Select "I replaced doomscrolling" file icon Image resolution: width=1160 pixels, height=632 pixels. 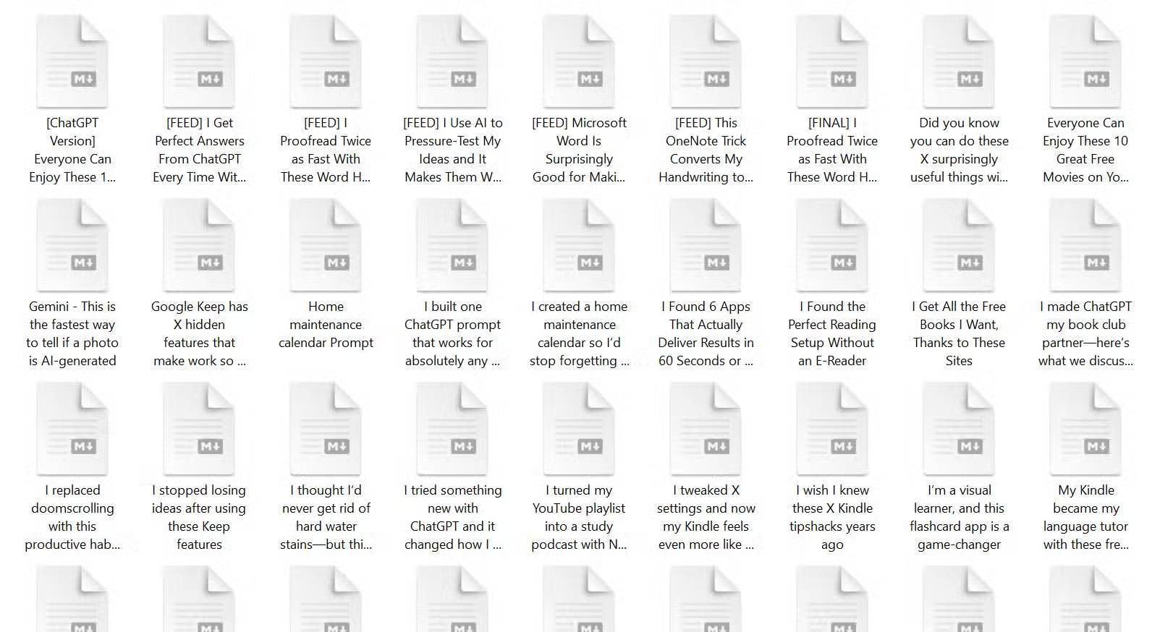72,430
